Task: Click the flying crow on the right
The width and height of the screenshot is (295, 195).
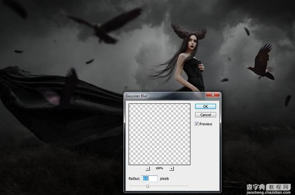Action: tap(261, 63)
